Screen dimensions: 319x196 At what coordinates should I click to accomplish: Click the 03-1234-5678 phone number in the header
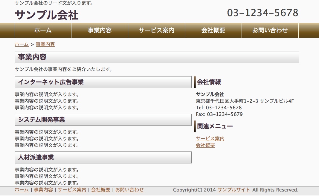(x=262, y=13)
